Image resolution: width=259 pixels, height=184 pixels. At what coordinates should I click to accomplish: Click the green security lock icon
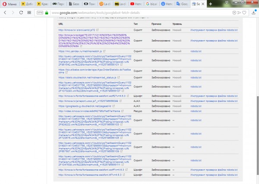point(47,13)
